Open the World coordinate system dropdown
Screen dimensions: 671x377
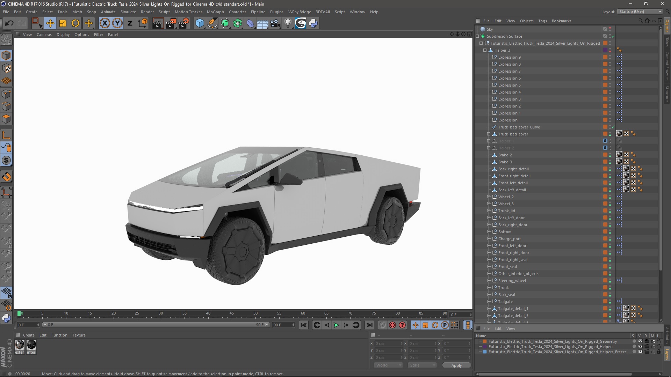click(388, 365)
